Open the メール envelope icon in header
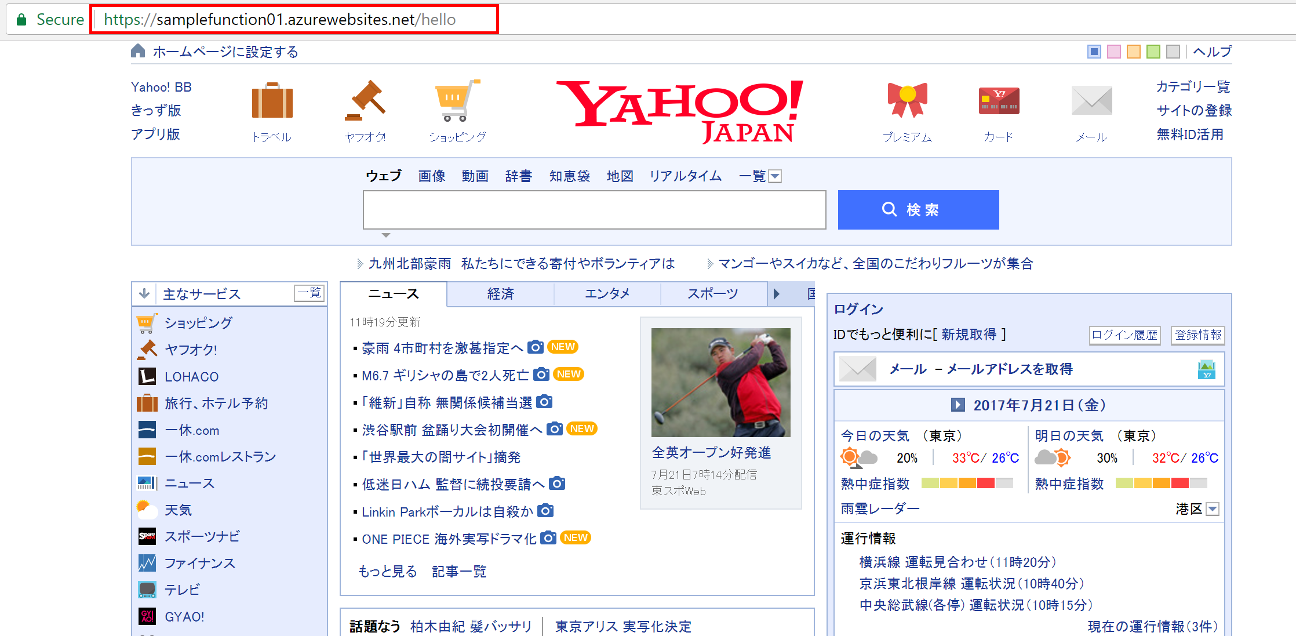1296x636 pixels. click(1091, 100)
